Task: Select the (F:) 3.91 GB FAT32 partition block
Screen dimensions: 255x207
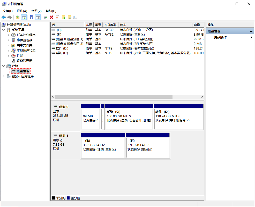Action: 148,146
